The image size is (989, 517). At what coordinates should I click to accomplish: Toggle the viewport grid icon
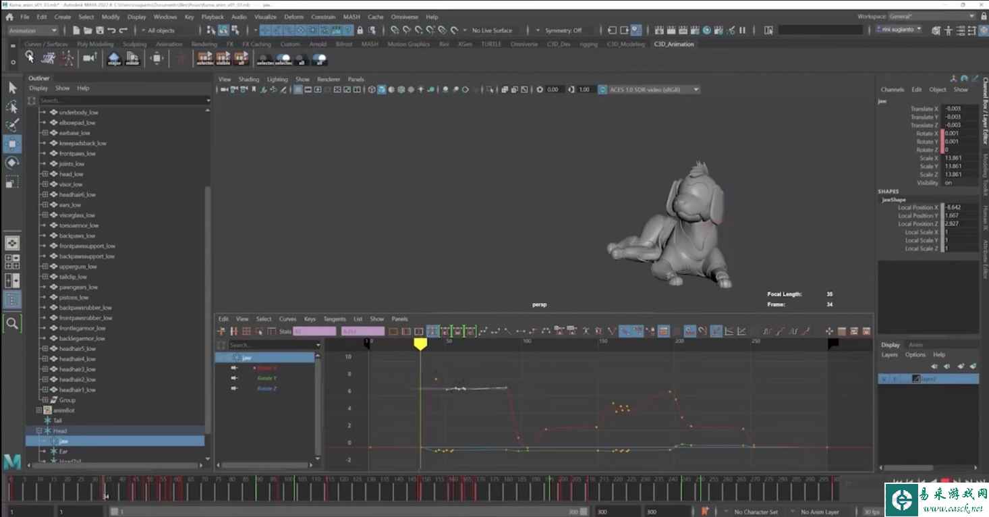click(x=298, y=90)
